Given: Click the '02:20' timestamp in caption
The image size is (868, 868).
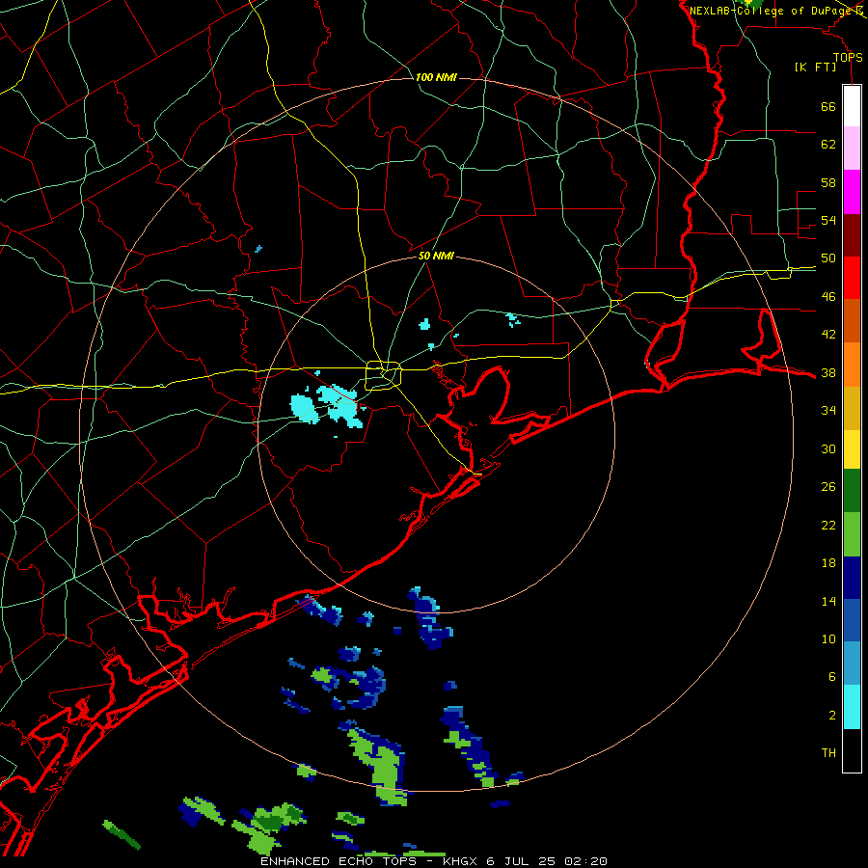Looking at the screenshot, I should tap(585, 861).
